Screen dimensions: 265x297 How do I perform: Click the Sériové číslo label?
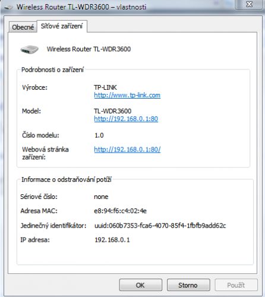pyautogui.click(x=39, y=197)
